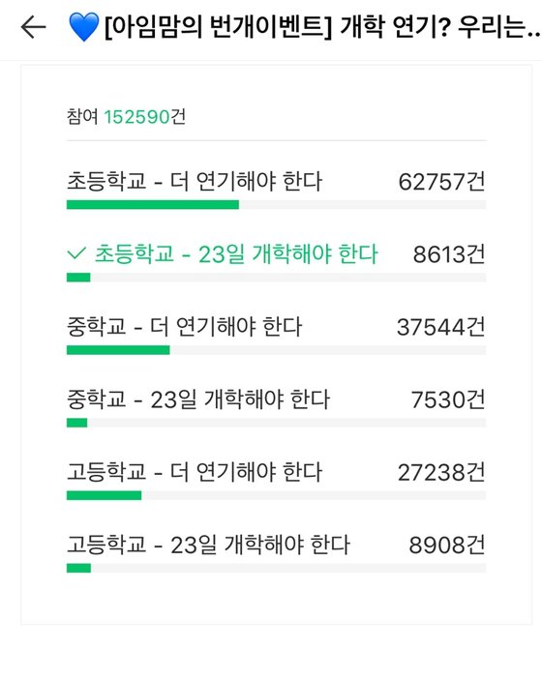Click the green checkmark on the selected option

click(76, 253)
